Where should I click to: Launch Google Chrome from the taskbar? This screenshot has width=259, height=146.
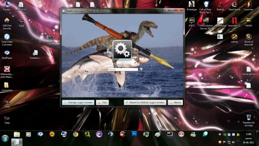[76, 134]
